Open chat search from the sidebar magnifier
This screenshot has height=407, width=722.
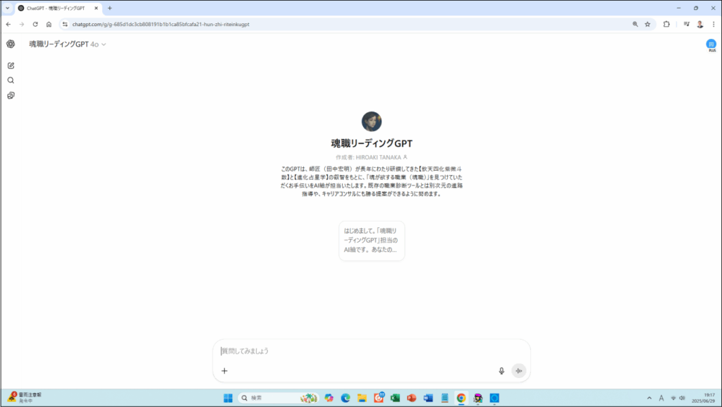tap(11, 80)
